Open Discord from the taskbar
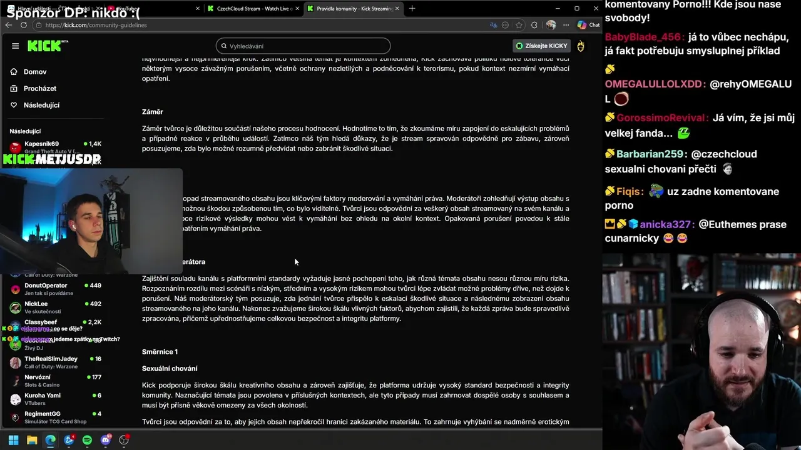Screen dimensions: 801x450 [x=106, y=440]
